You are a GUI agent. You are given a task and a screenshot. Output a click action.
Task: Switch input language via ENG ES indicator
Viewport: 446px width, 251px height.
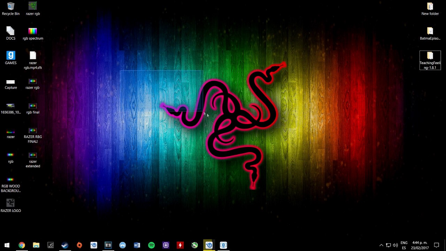click(x=404, y=245)
